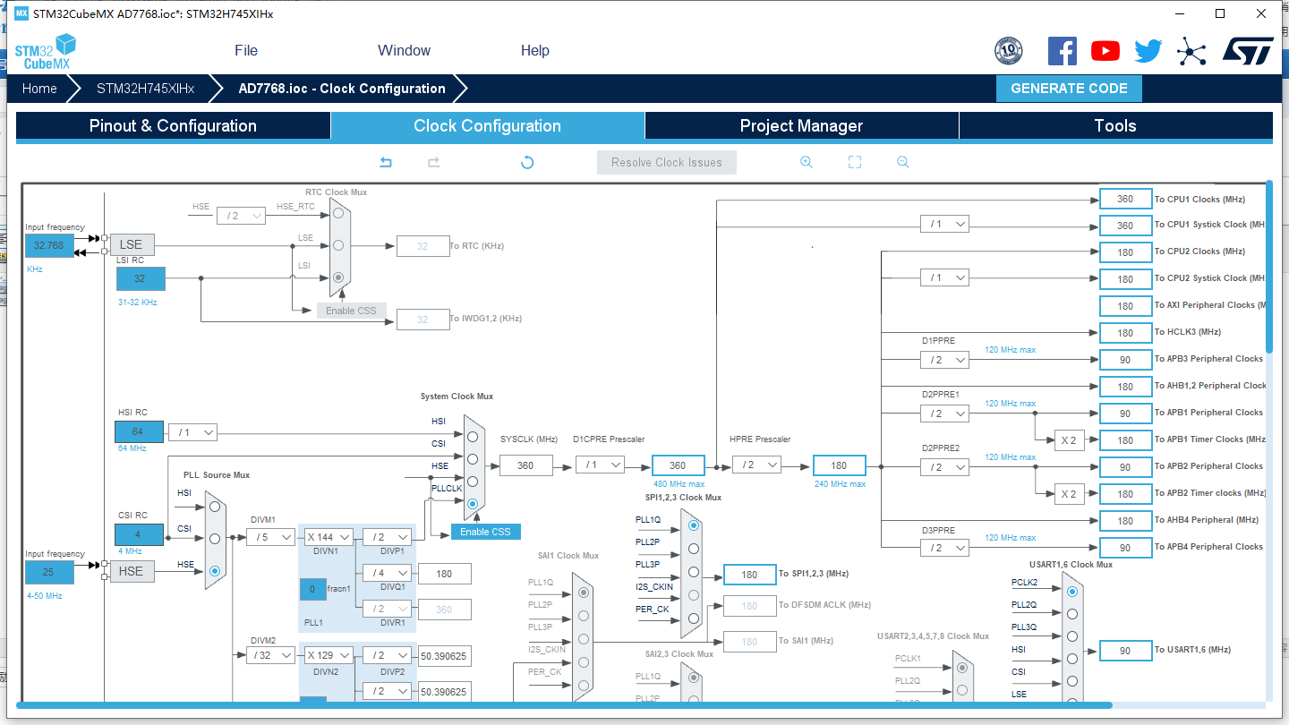1289x725 pixels.
Task: Switch to the Project Manager tab
Action: click(801, 126)
